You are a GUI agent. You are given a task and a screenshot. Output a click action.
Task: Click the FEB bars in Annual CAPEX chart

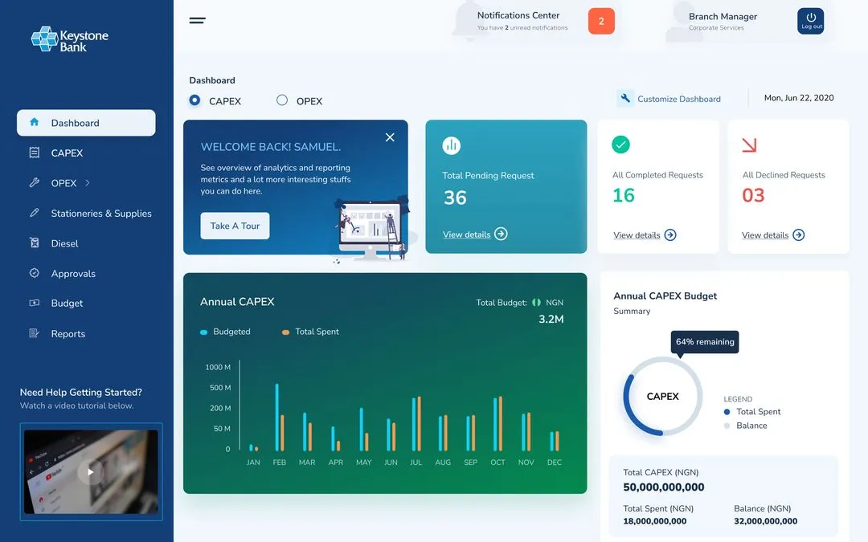pos(280,417)
